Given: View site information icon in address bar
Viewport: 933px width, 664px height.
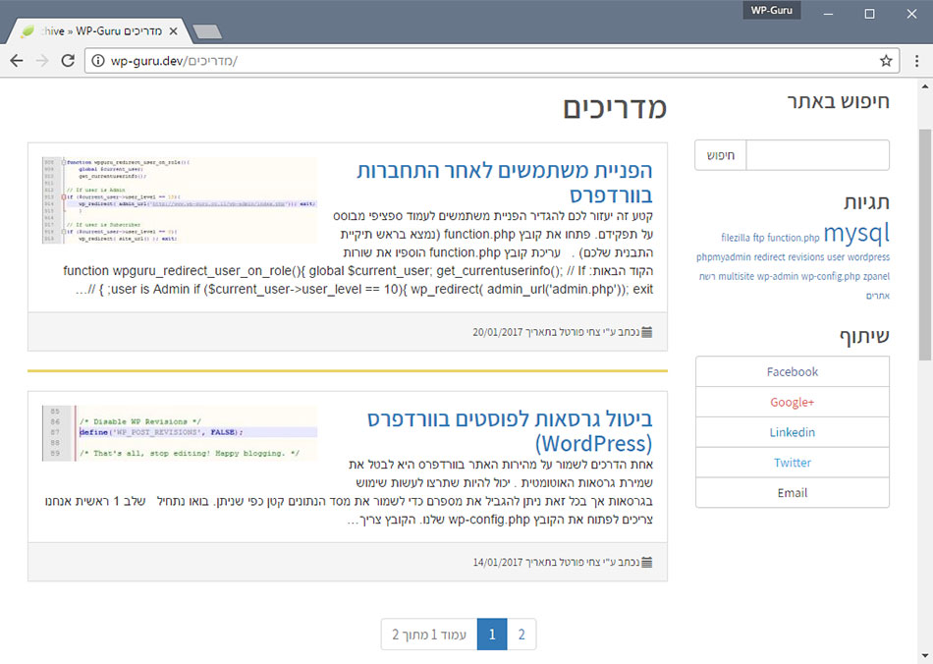Looking at the screenshot, I should [x=98, y=61].
